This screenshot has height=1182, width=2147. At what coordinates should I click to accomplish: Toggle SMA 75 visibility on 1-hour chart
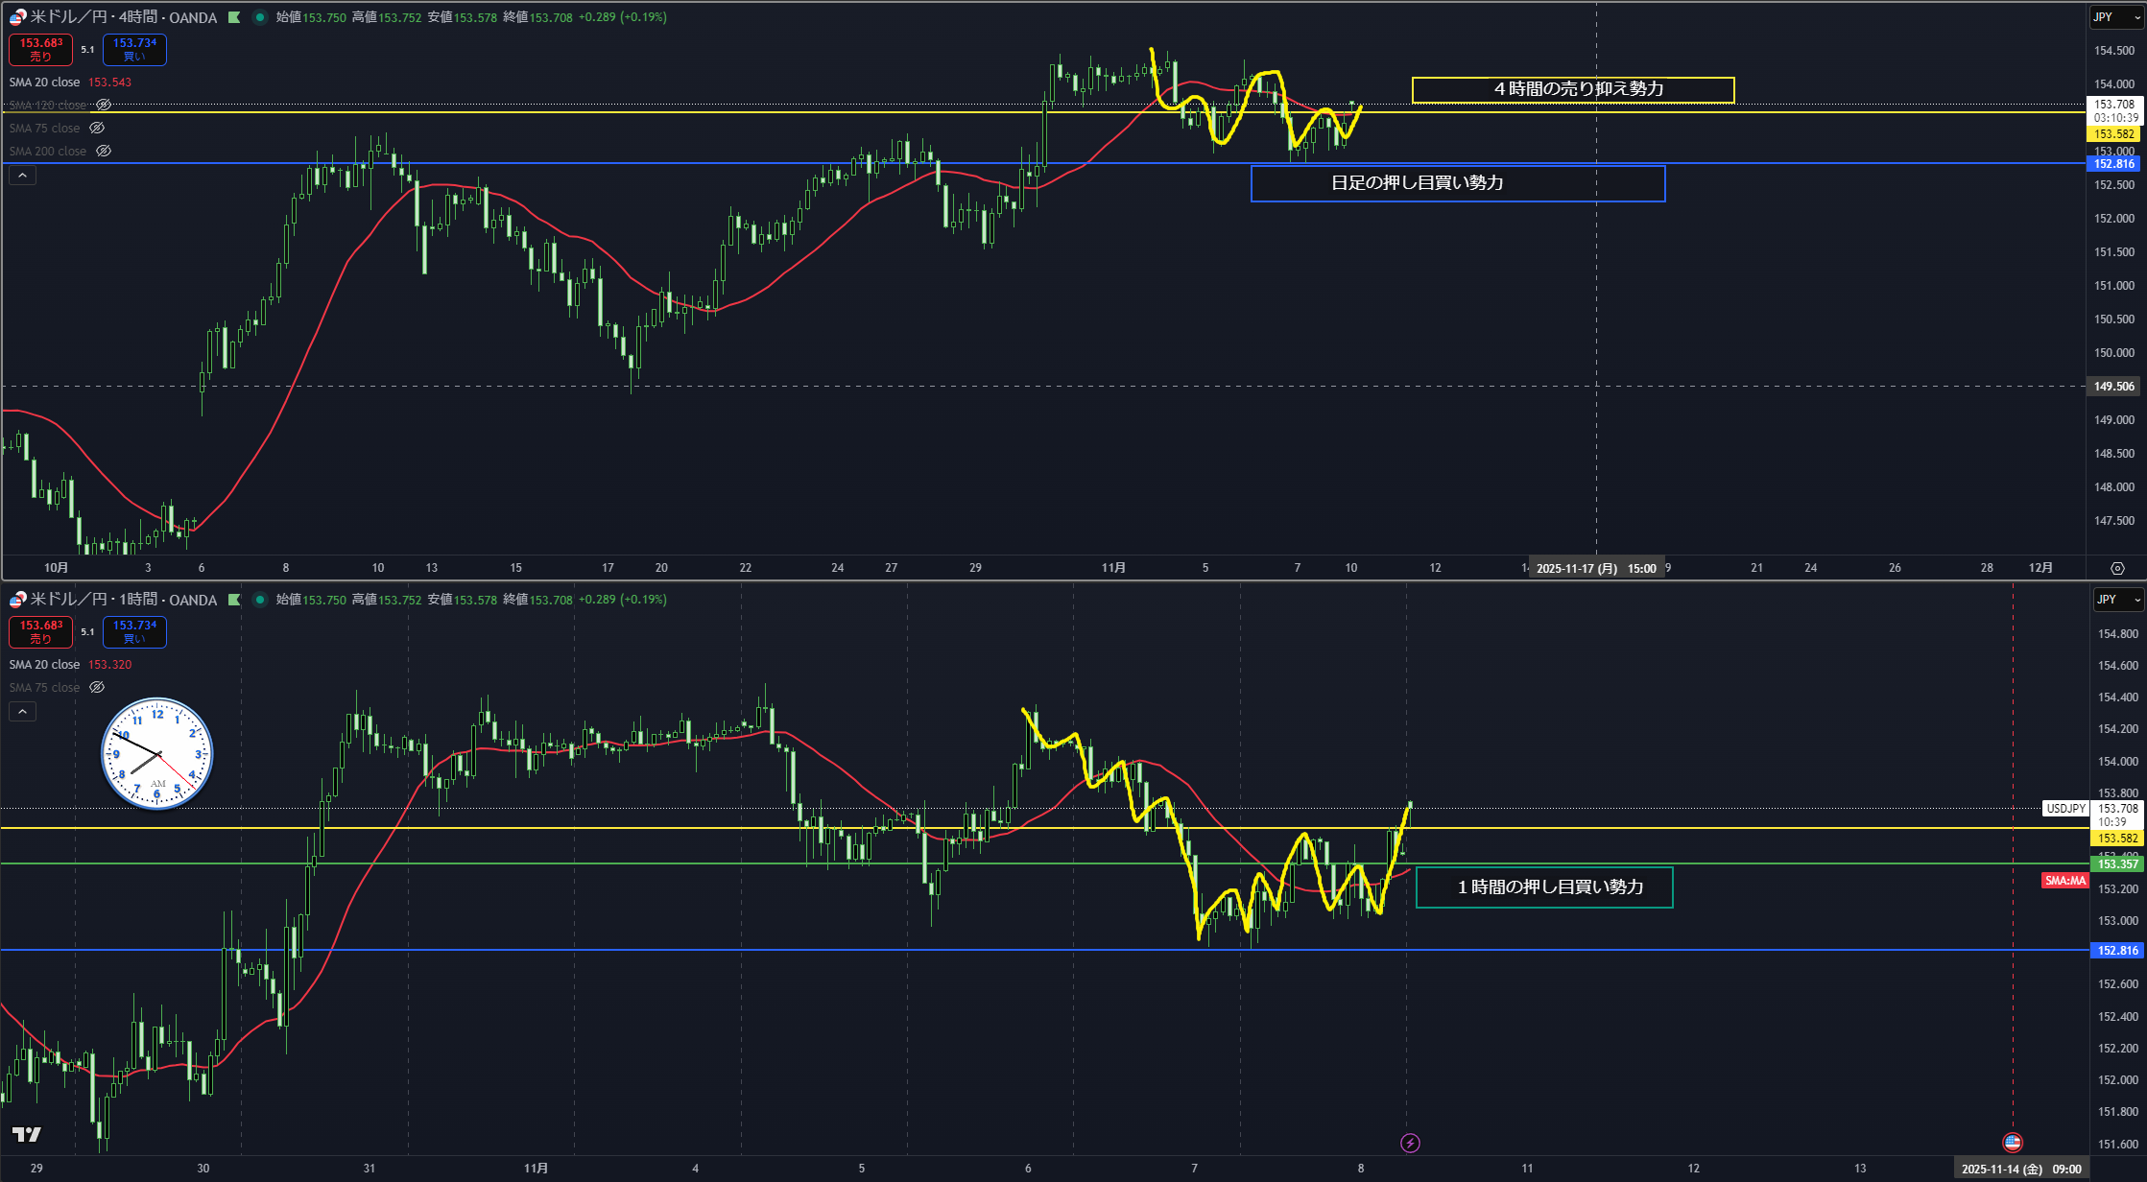point(97,687)
